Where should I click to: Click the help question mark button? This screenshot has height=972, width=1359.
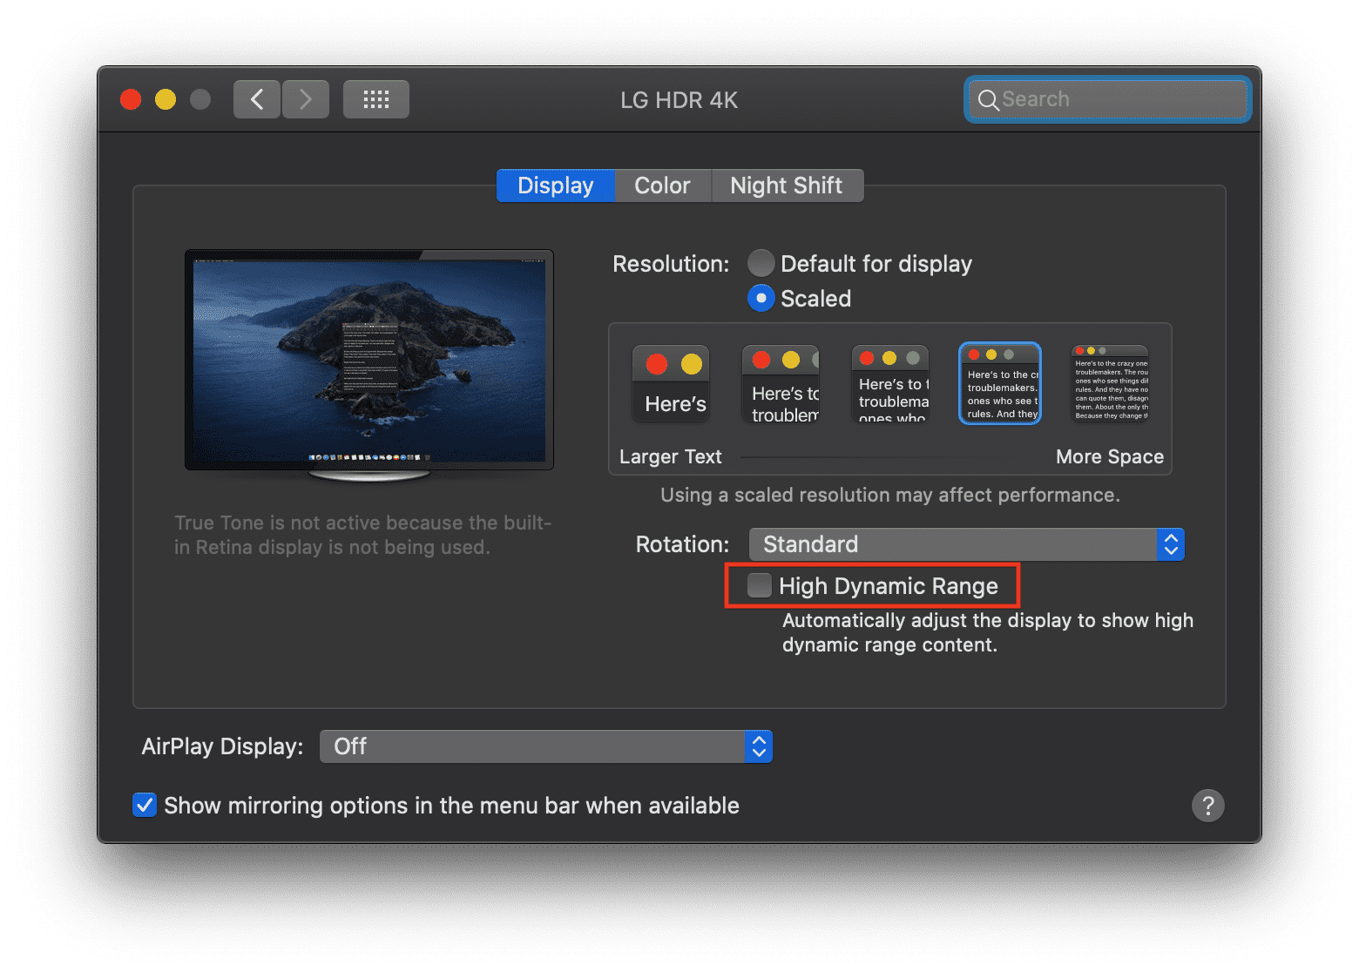coord(1207,806)
